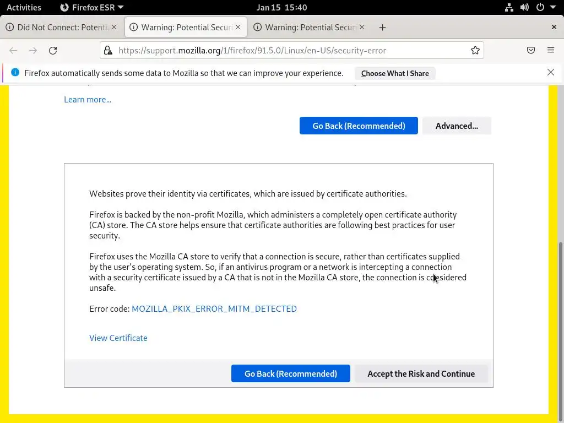Show site security lock info
Image resolution: width=564 pixels, height=423 pixels.
tap(108, 50)
